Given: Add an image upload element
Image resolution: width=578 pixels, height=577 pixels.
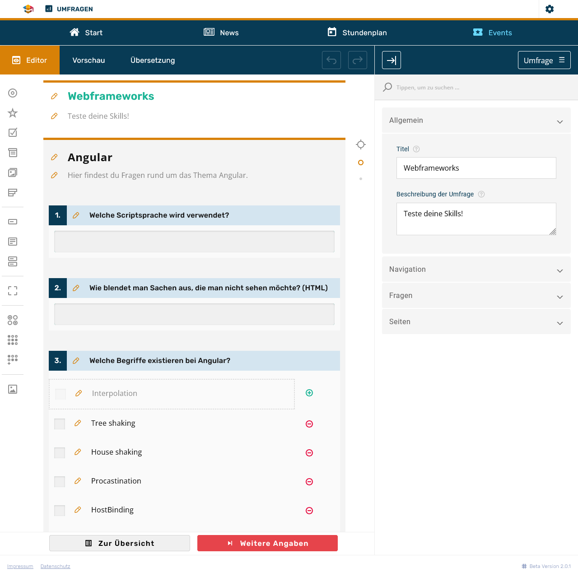Looking at the screenshot, I should click(12, 389).
